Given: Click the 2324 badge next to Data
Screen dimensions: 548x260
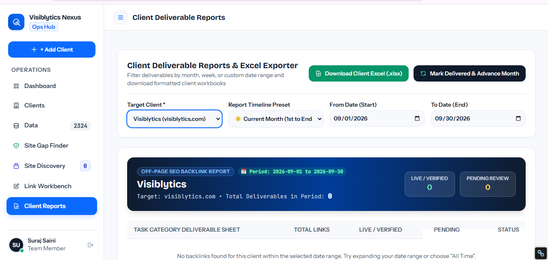Looking at the screenshot, I should click(80, 126).
